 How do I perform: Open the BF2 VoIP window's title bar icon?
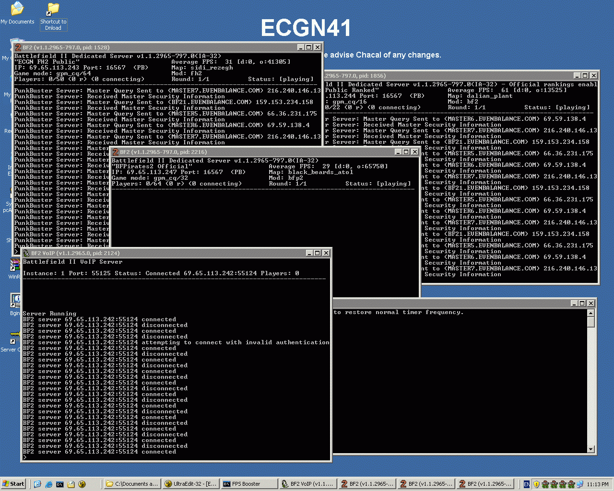pyautogui.click(x=26, y=253)
